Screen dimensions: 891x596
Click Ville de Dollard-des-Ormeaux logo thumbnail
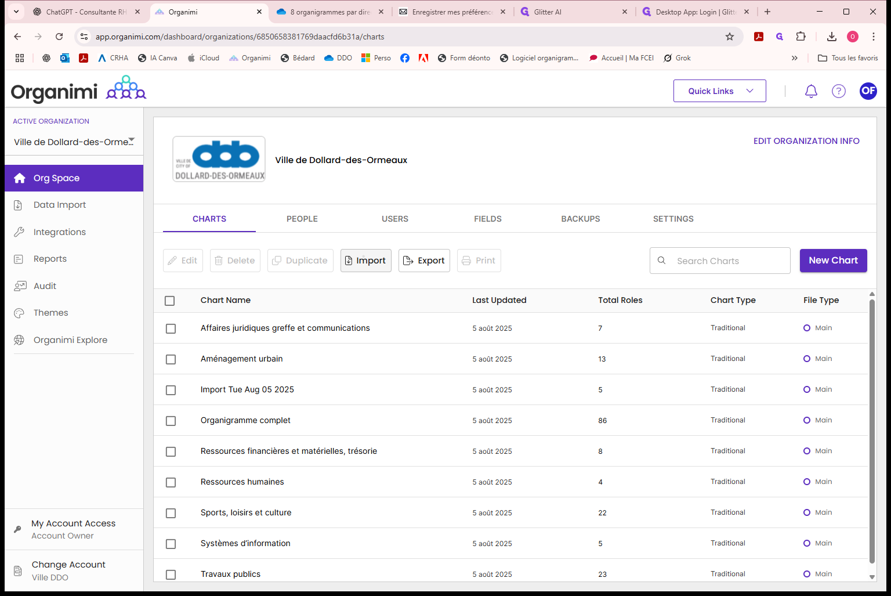click(219, 159)
